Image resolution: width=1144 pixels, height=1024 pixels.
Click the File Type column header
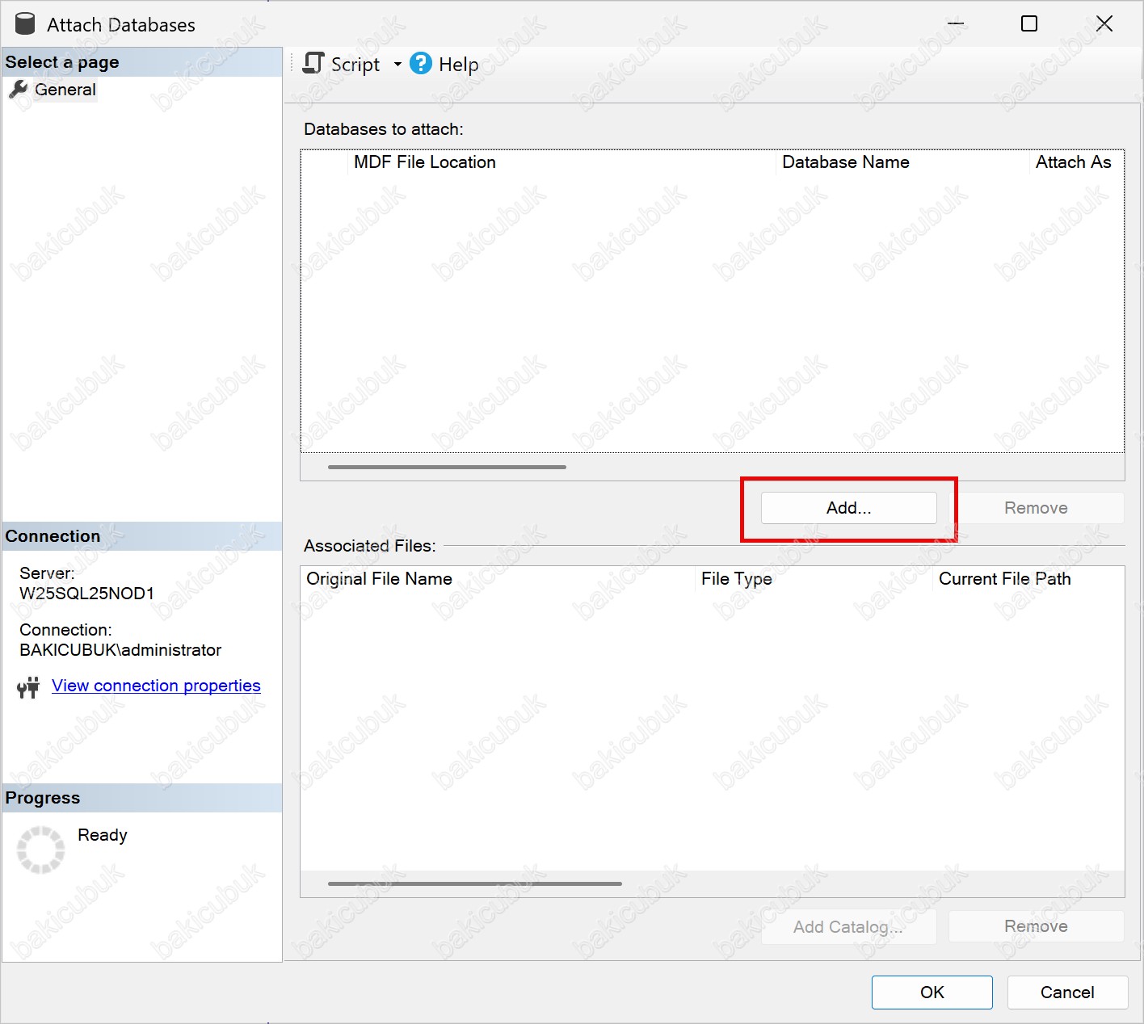click(x=736, y=579)
